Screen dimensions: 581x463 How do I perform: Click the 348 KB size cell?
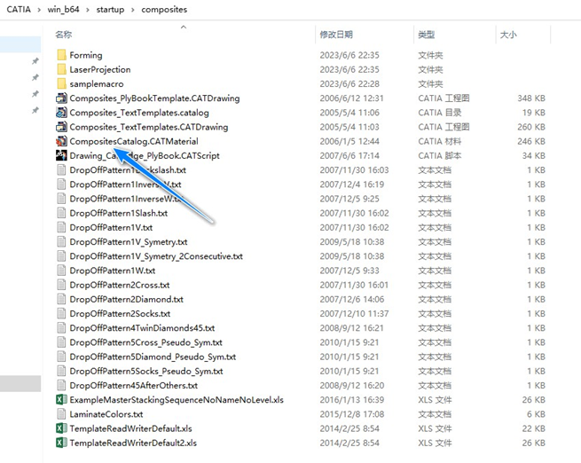pos(531,98)
